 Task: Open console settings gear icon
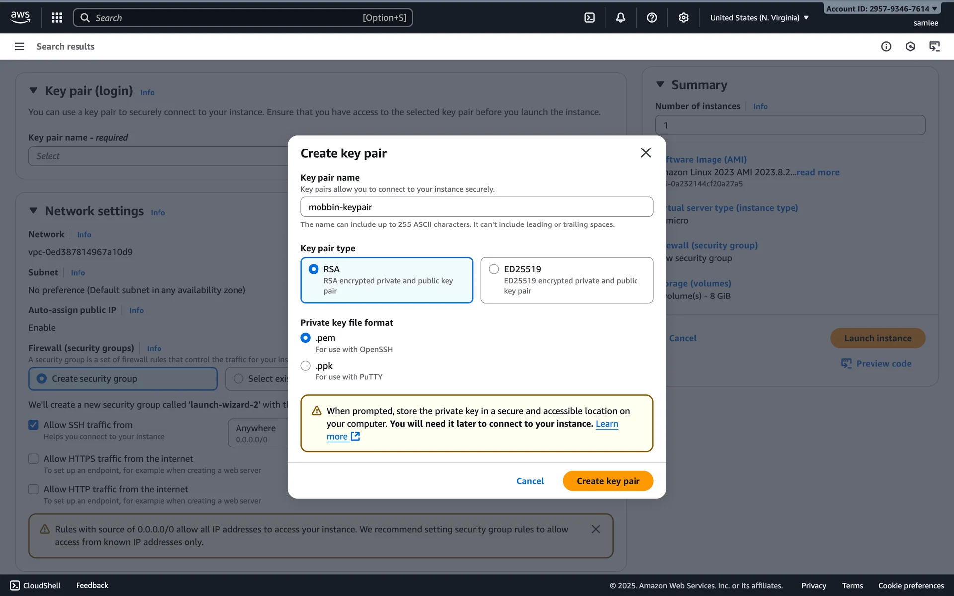click(683, 18)
